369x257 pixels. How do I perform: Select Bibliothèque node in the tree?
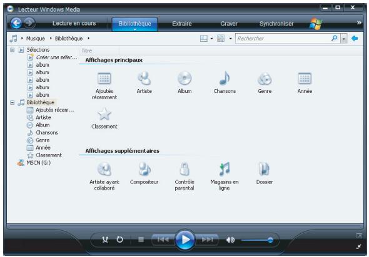click(41, 102)
